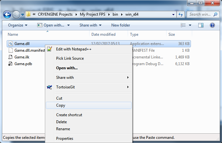The width and height of the screenshot is (222, 143).
Task: Choose the bold Open with... menu entry
Action: [89, 68]
